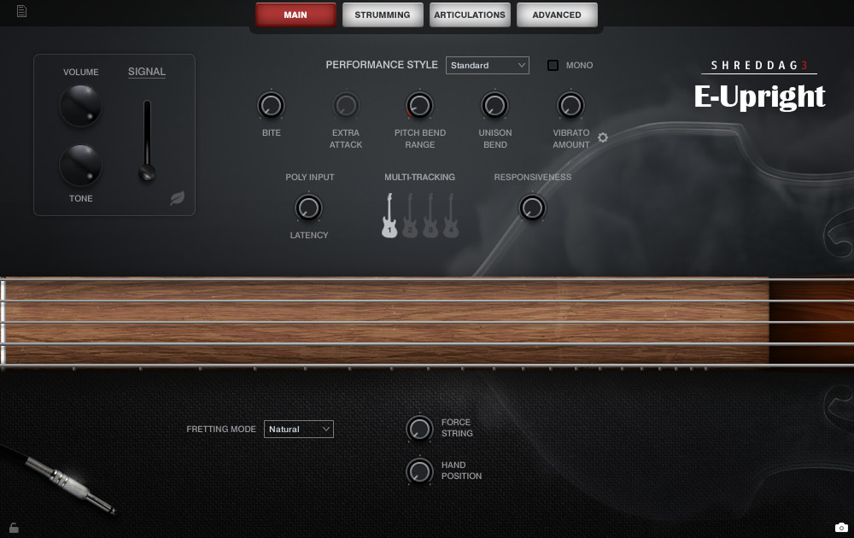
Task: Open the Performance Style dropdown
Action: click(488, 66)
